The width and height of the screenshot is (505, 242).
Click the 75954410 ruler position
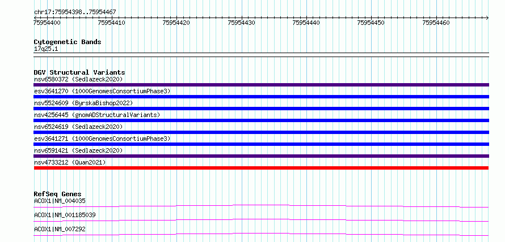[112, 23]
